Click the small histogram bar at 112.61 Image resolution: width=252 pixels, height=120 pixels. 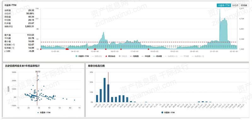(203, 102)
